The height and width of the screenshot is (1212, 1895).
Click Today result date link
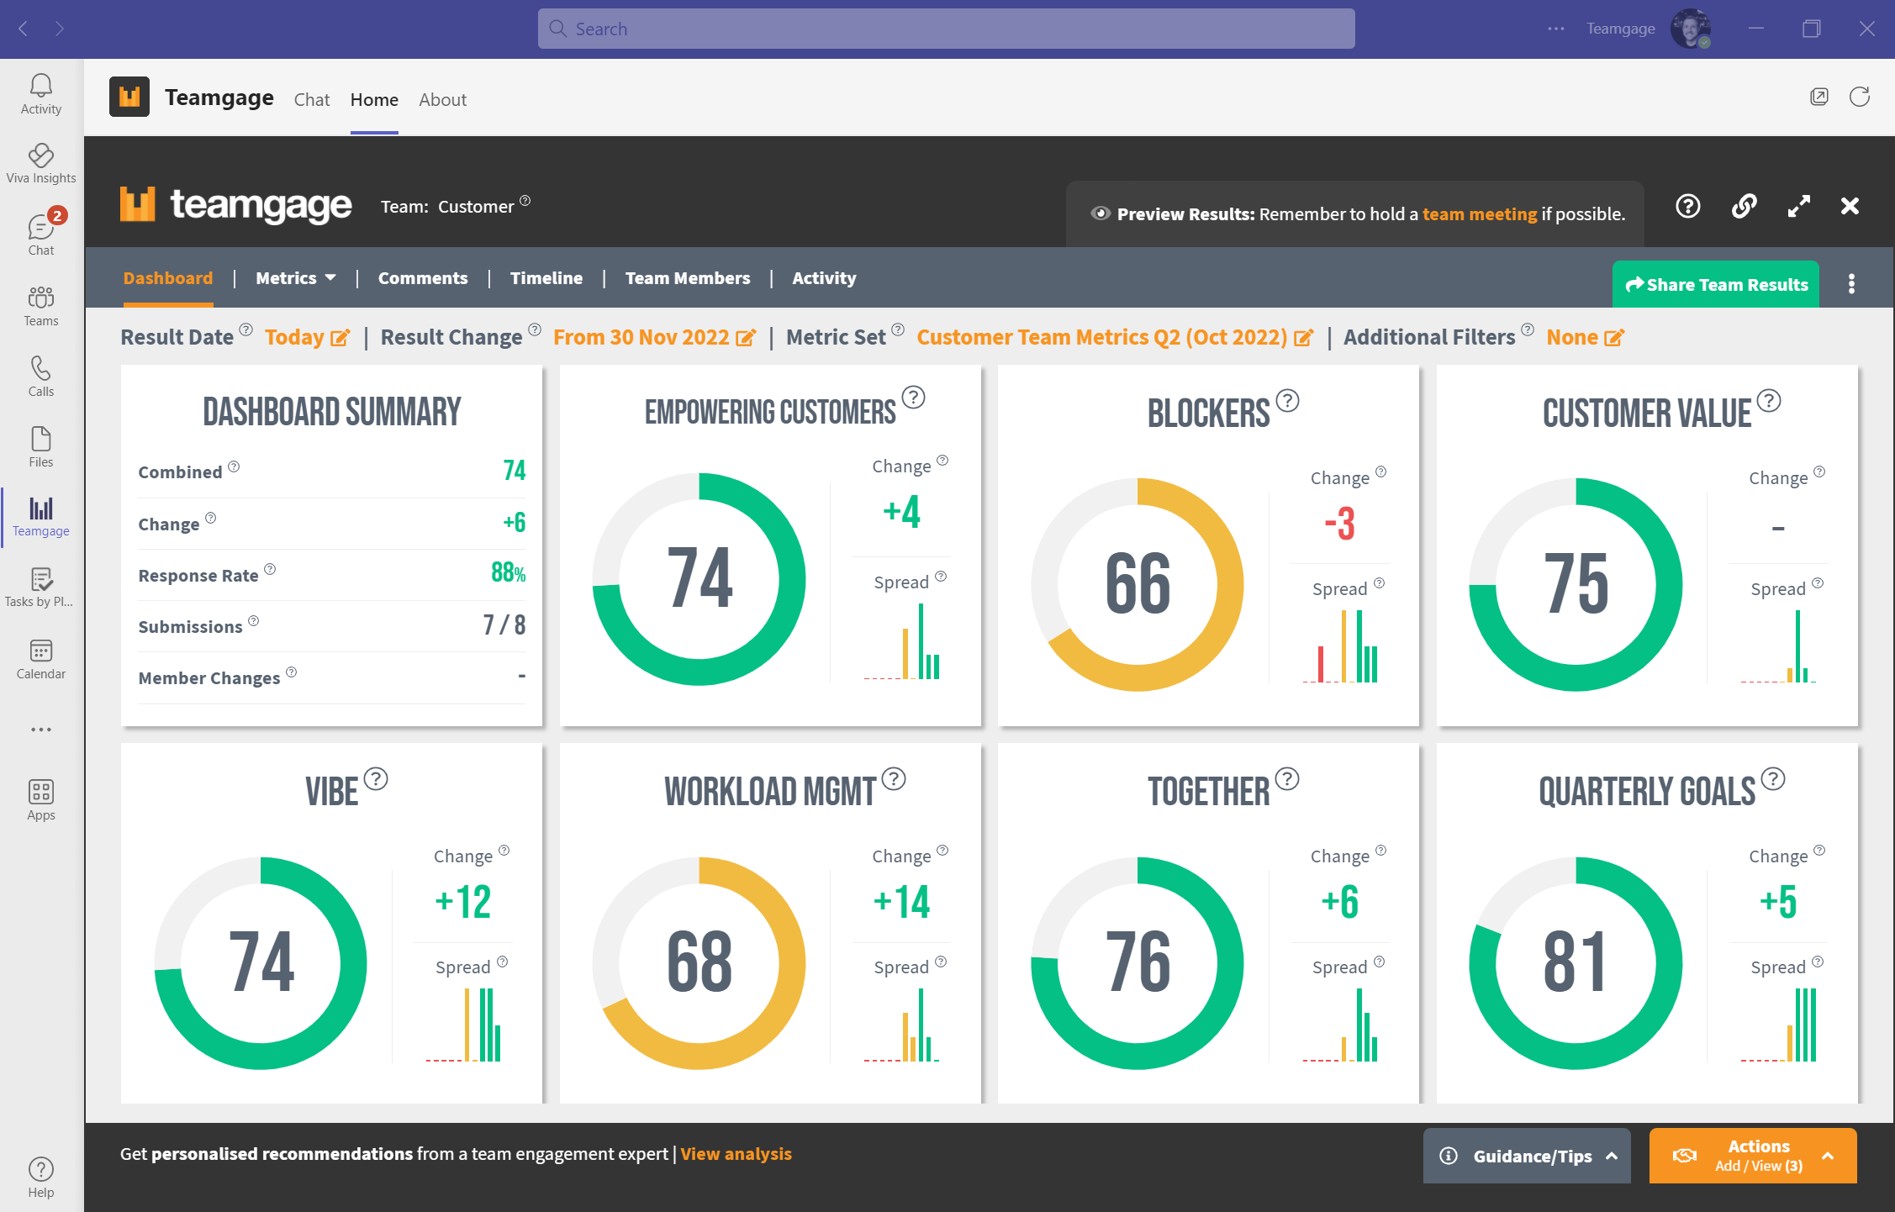tap(294, 337)
